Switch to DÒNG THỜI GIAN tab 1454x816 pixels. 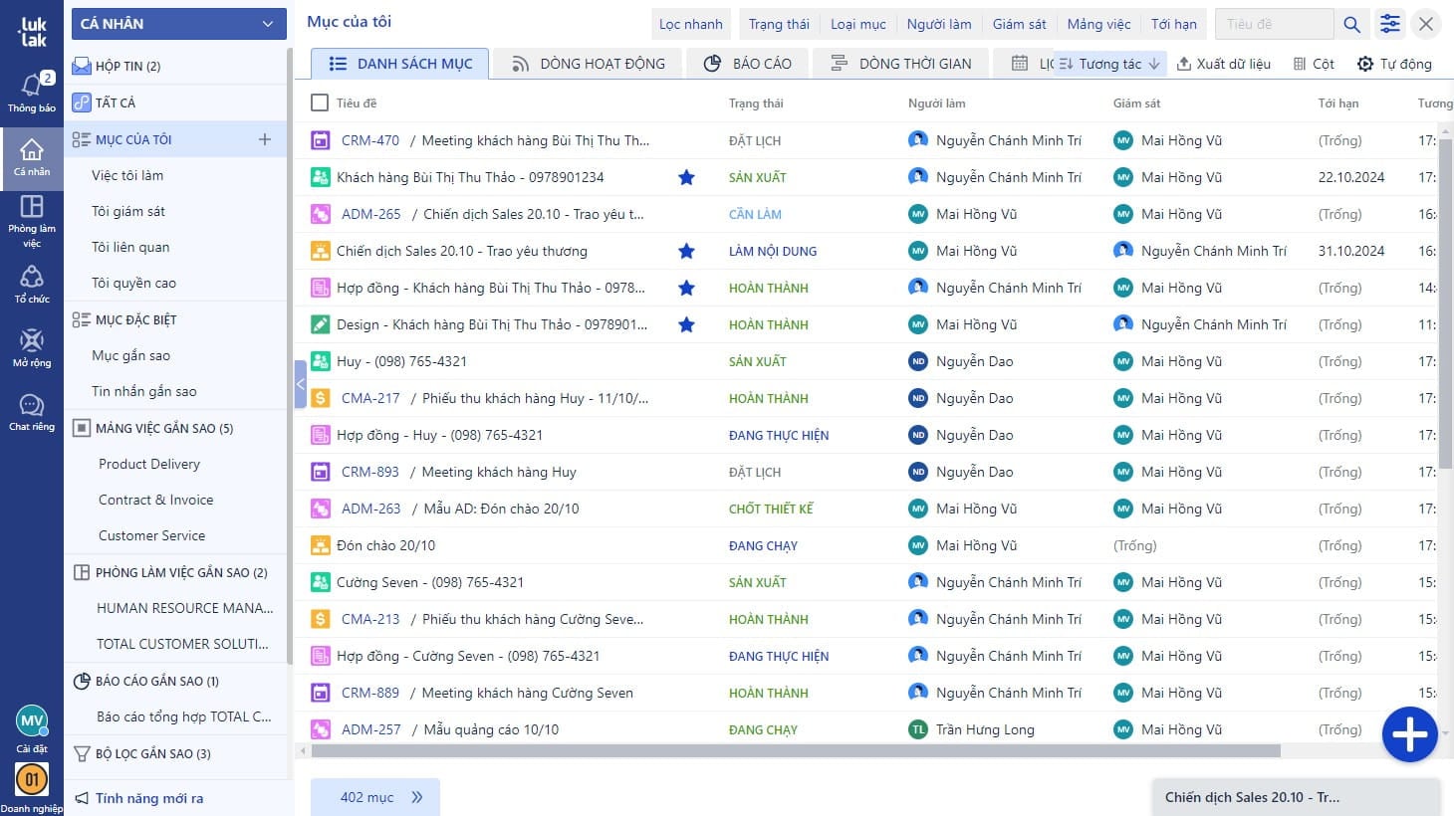(901, 64)
